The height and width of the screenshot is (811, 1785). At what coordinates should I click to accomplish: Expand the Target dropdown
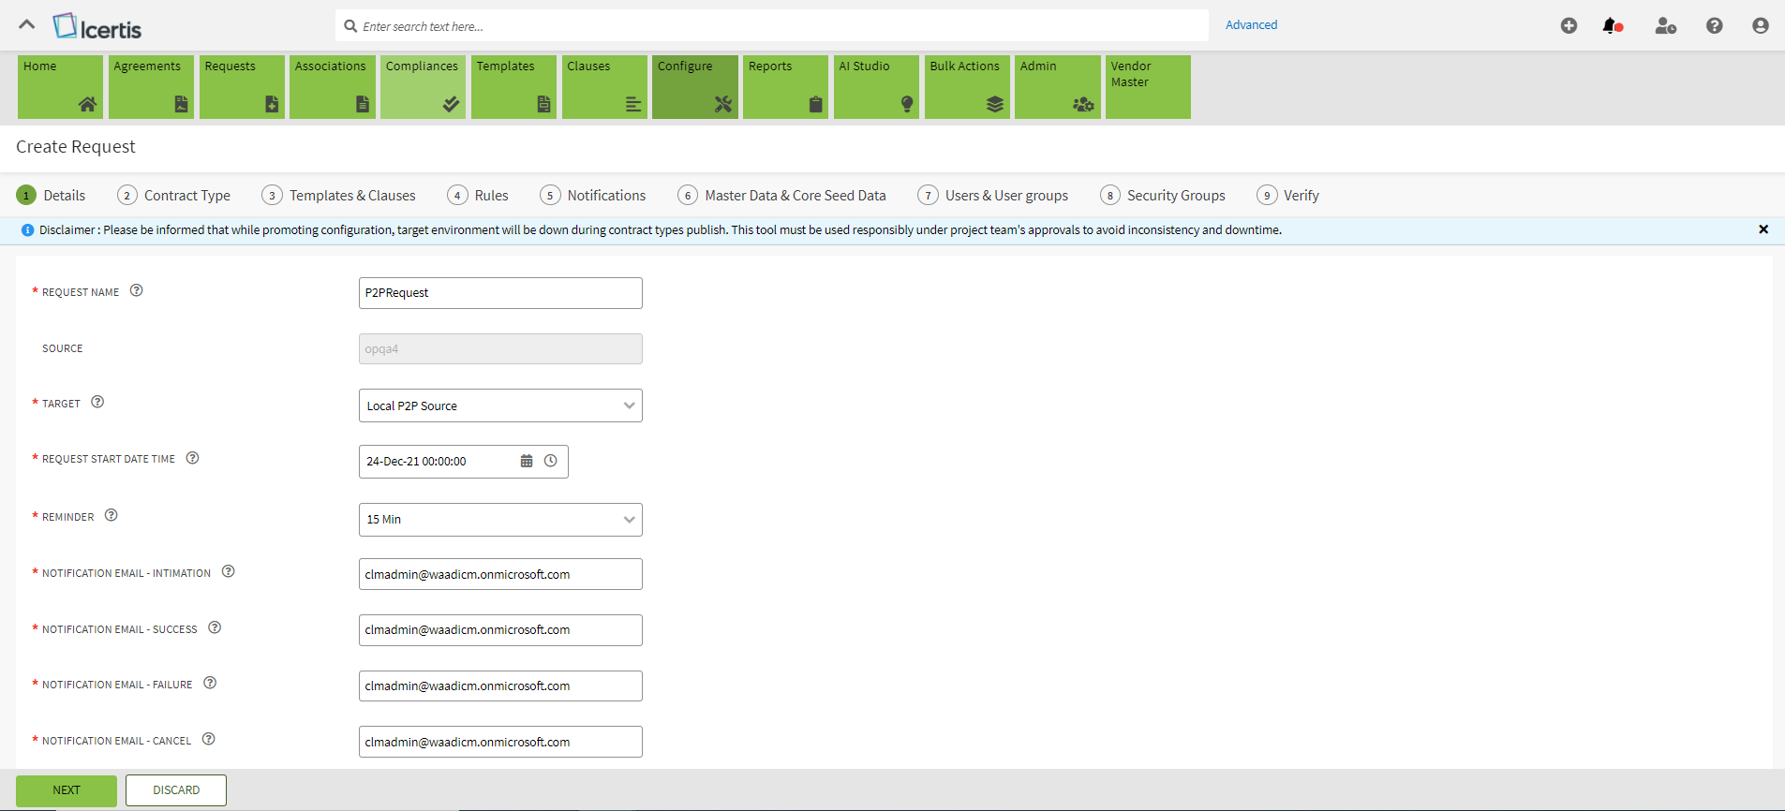pyautogui.click(x=629, y=405)
